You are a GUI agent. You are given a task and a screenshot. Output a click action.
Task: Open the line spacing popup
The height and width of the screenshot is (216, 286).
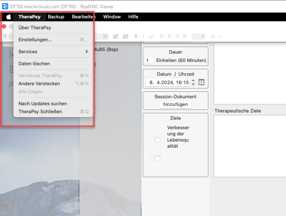(x=199, y=36)
